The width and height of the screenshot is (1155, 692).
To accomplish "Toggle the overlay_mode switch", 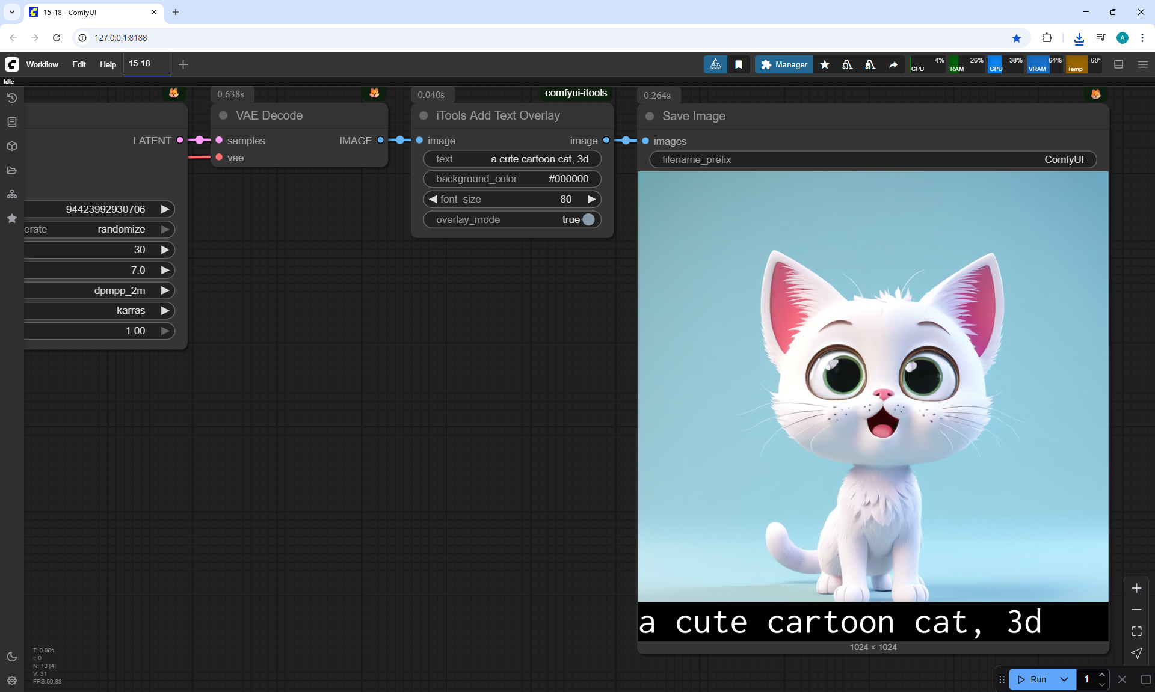I will (588, 219).
